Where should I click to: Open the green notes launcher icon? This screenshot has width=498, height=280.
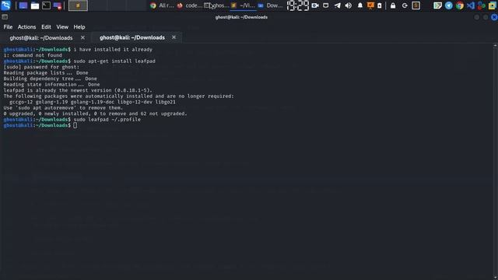[437, 5]
